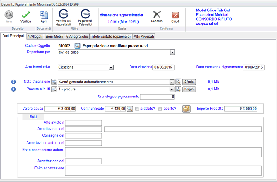
Task: Open the 6 Anagrafiche tab
Action: point(77,37)
